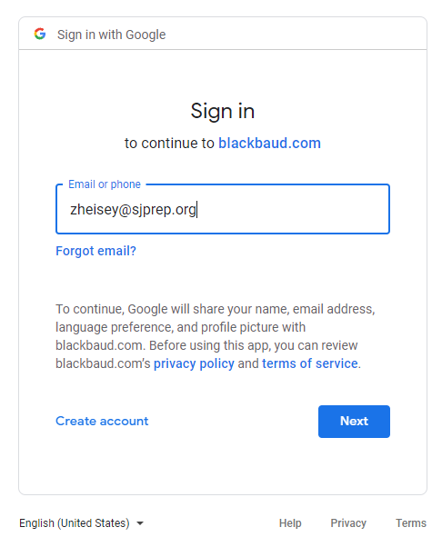Focus empty space inside the email box

293,210
